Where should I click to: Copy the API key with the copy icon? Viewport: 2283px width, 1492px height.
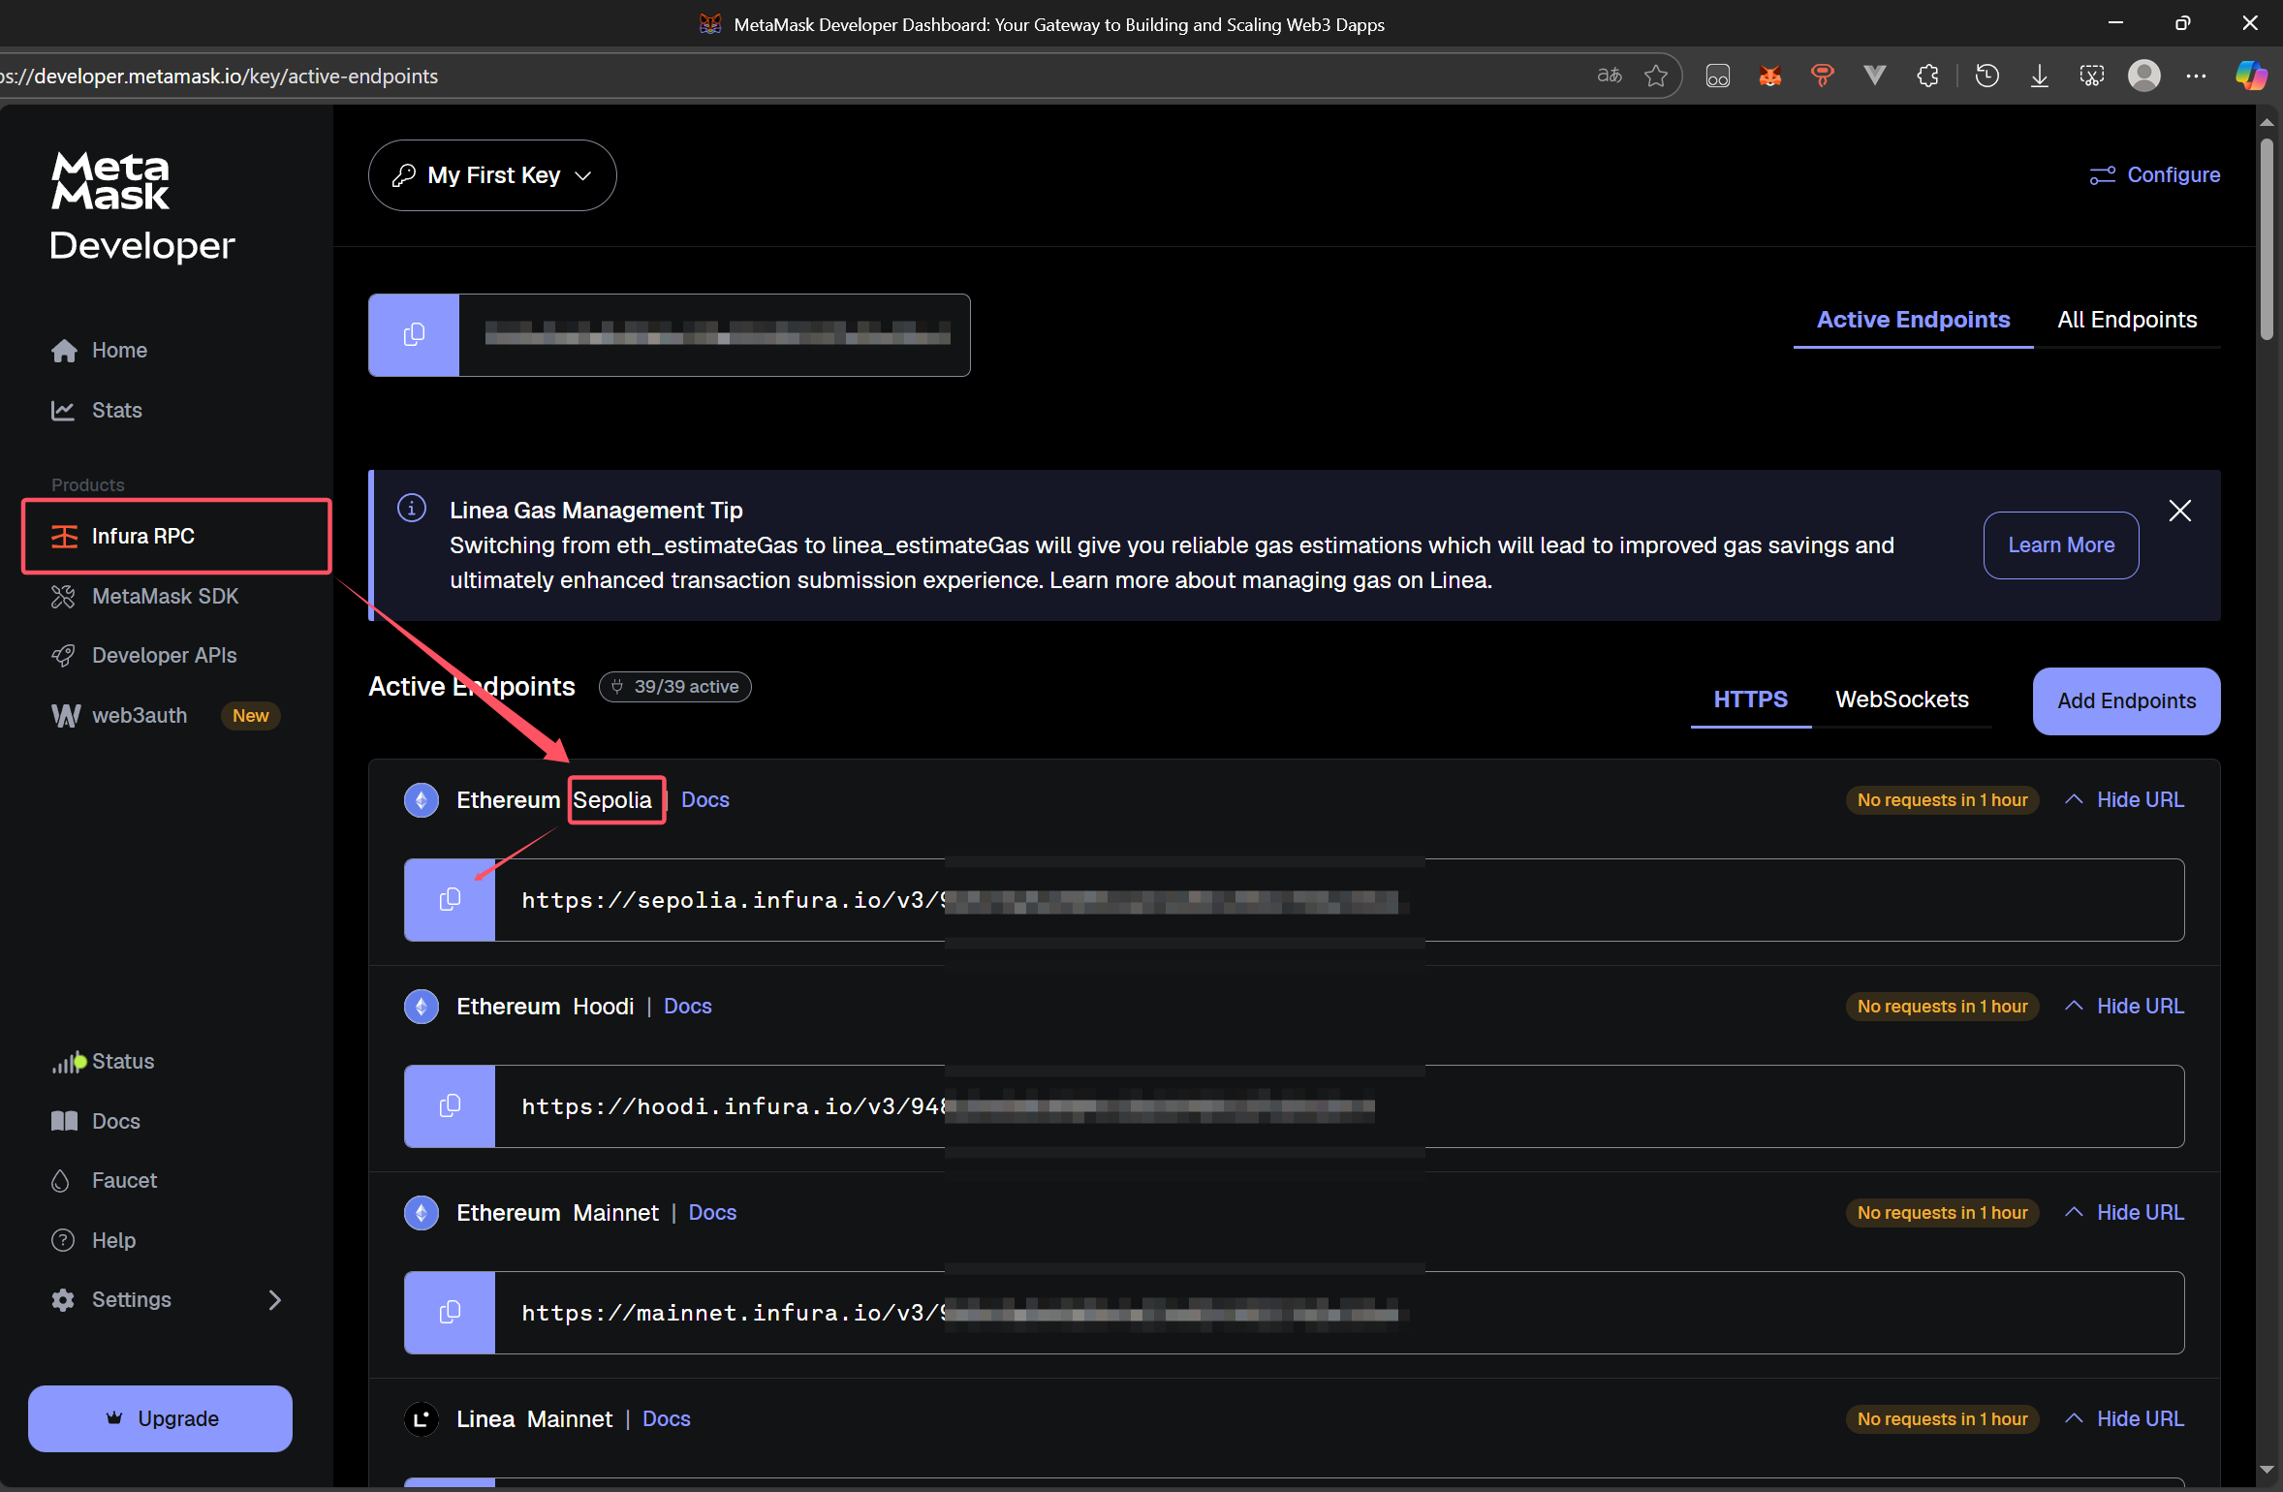414,335
